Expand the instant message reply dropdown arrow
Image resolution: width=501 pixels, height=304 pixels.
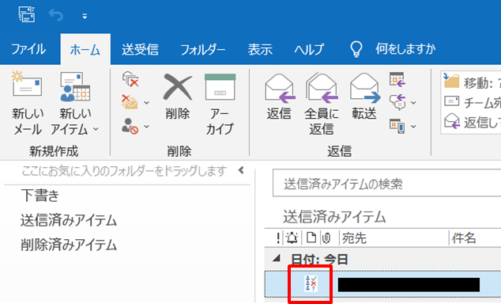point(413,103)
